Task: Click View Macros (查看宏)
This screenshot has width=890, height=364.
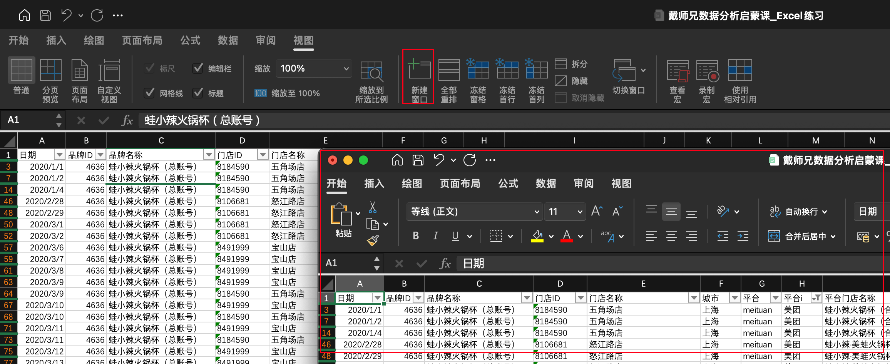Action: tap(678, 81)
